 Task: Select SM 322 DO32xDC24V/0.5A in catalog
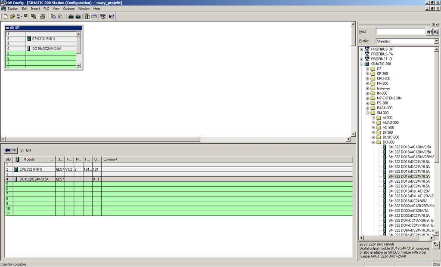tap(409, 216)
